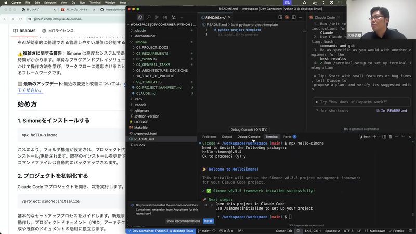Expand the additional views chevron

coord(181,17)
